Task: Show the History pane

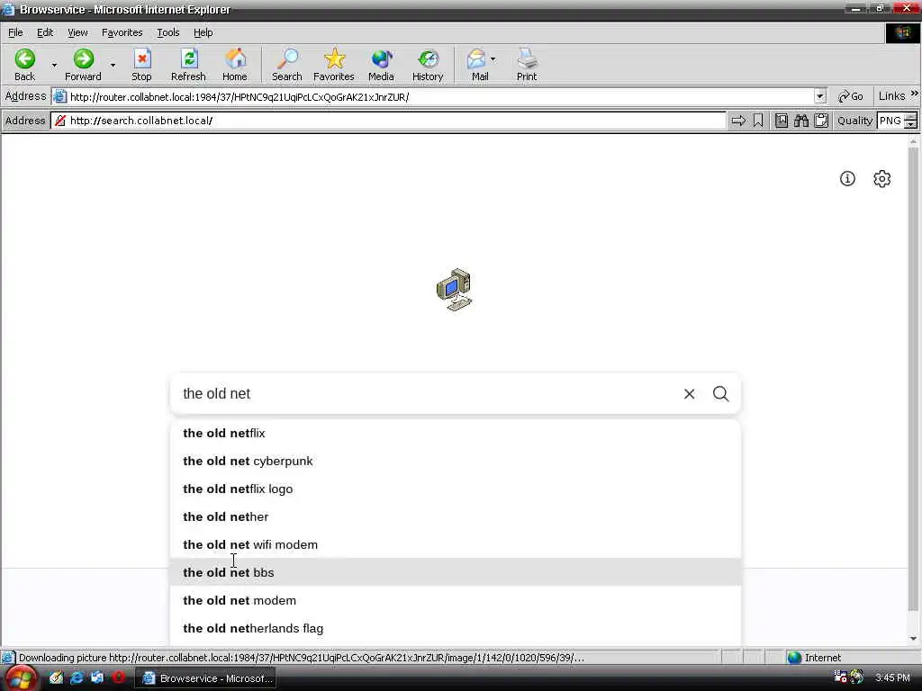Action: pyautogui.click(x=428, y=65)
